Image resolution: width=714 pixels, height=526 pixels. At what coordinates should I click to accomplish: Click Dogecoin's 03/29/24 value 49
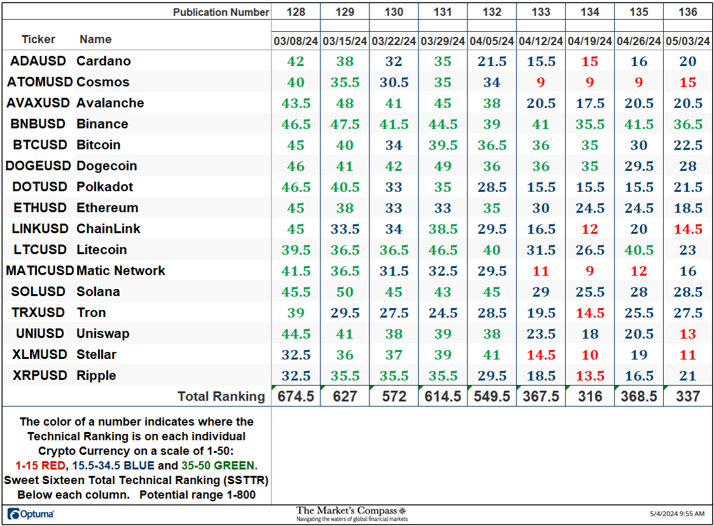[x=443, y=166]
